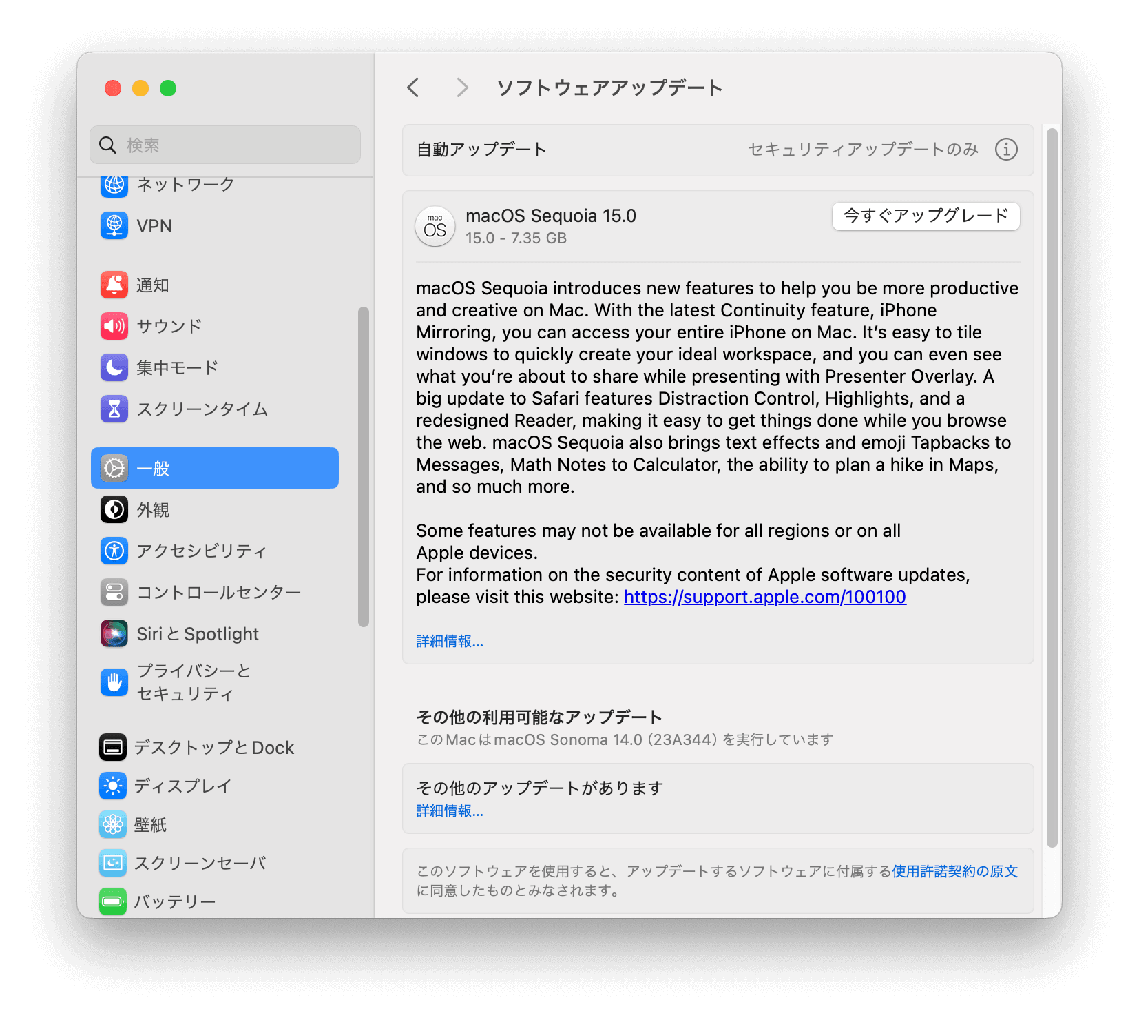Click the macOS Sequoia 15.0 title
This screenshot has width=1139, height=1020.
click(x=551, y=216)
